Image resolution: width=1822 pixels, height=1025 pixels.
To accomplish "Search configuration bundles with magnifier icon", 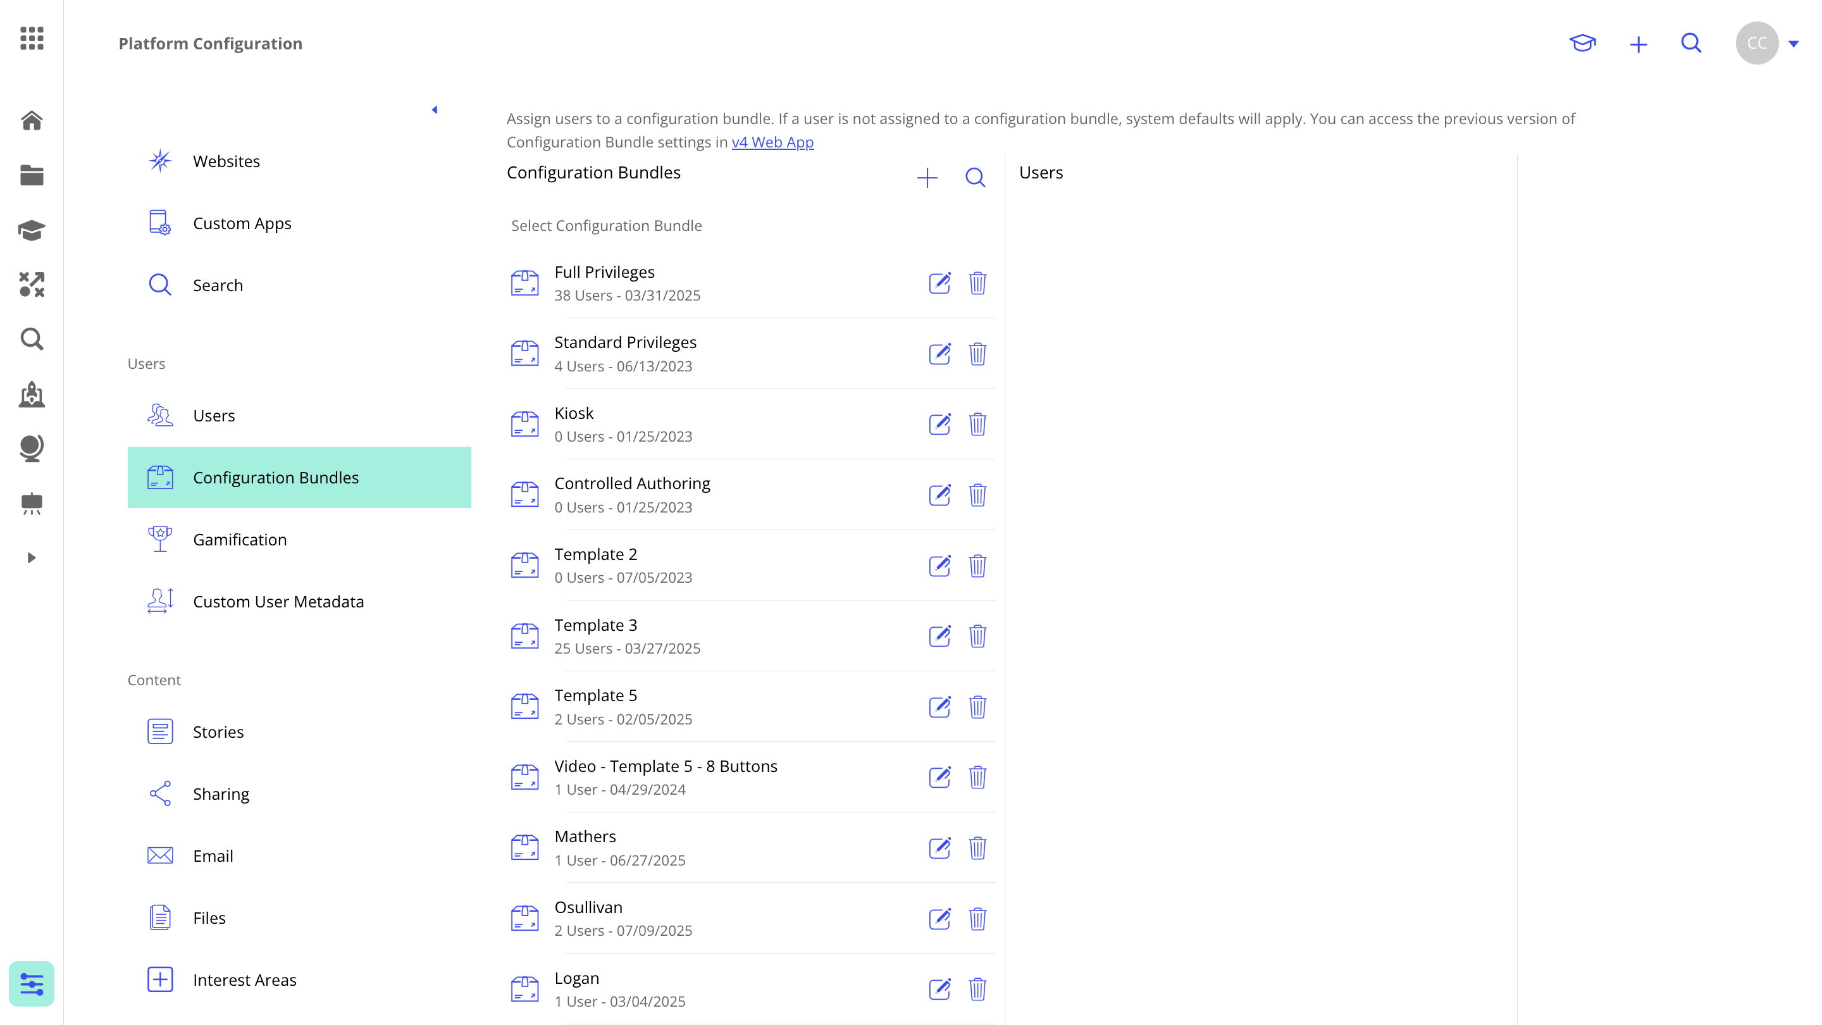I will 975,178.
